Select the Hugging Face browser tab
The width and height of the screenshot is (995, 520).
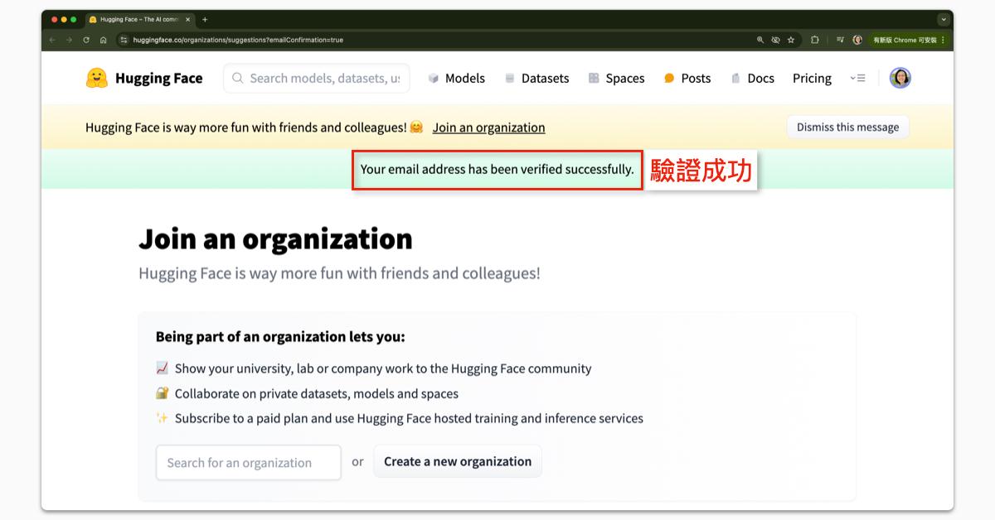pos(138,19)
